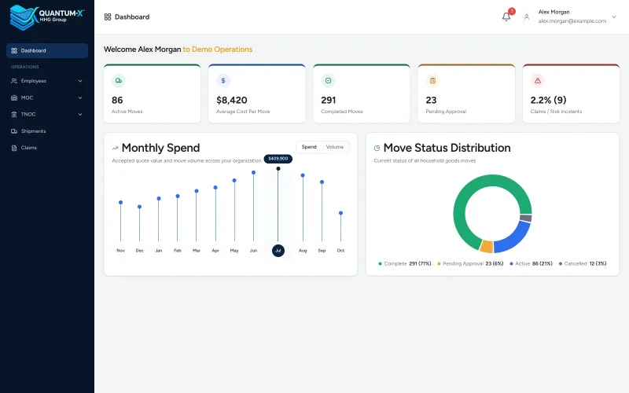Click the Jun data point on chart
The height and width of the screenshot is (393, 629).
[x=253, y=172]
